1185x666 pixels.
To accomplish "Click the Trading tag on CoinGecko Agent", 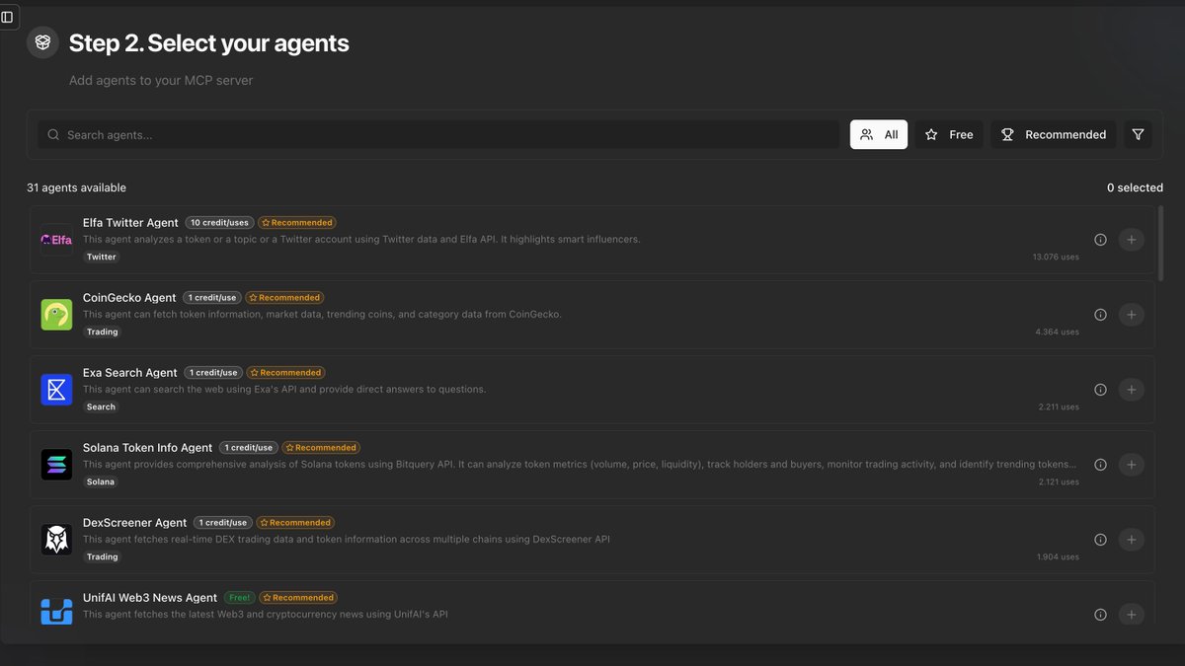I will [103, 332].
